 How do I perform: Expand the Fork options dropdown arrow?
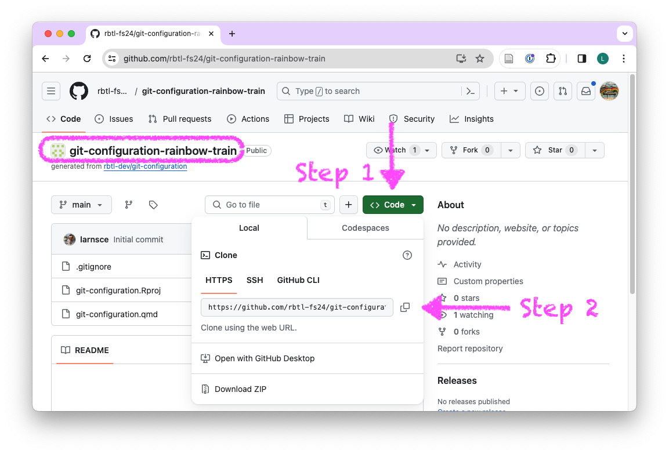point(510,150)
